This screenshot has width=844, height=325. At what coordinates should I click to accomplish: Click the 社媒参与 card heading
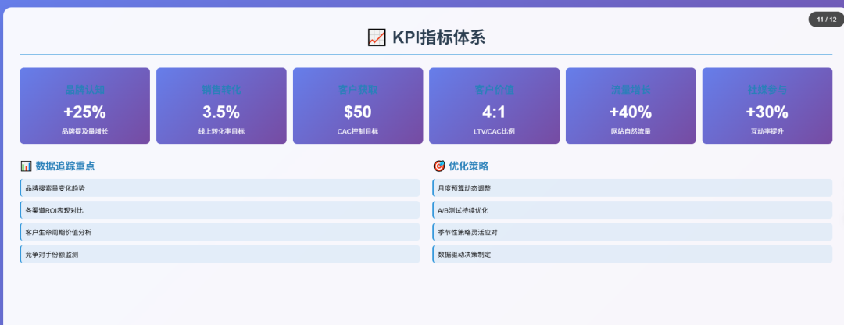click(767, 90)
